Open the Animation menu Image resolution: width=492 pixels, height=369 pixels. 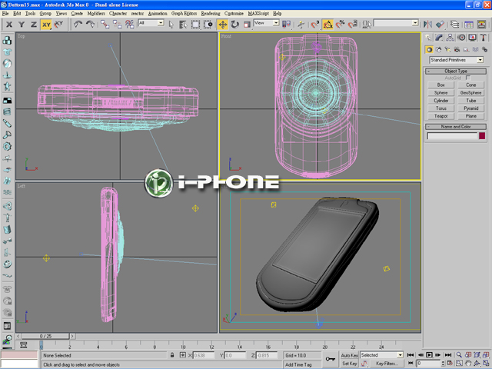click(157, 14)
